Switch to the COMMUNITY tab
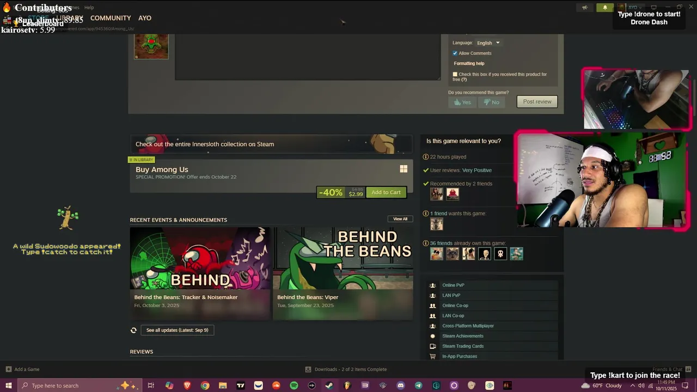 pos(111,18)
